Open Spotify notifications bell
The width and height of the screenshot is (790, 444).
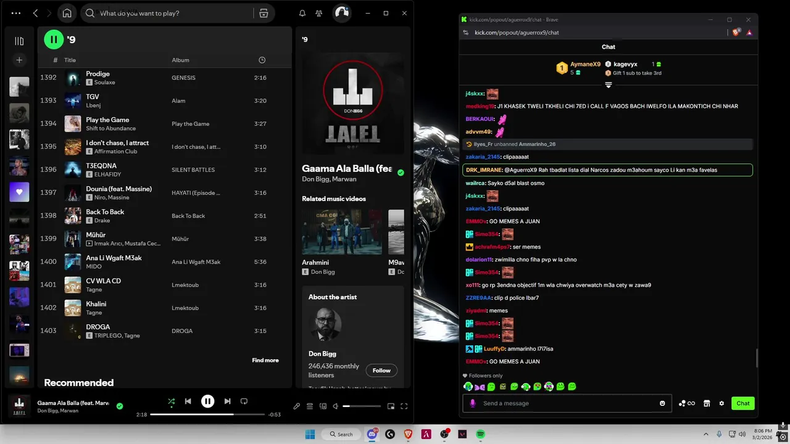pos(302,13)
